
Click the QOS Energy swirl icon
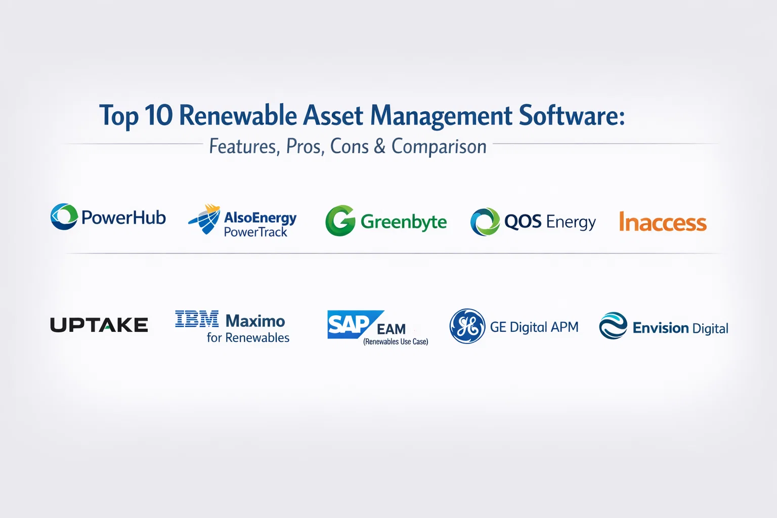point(485,222)
